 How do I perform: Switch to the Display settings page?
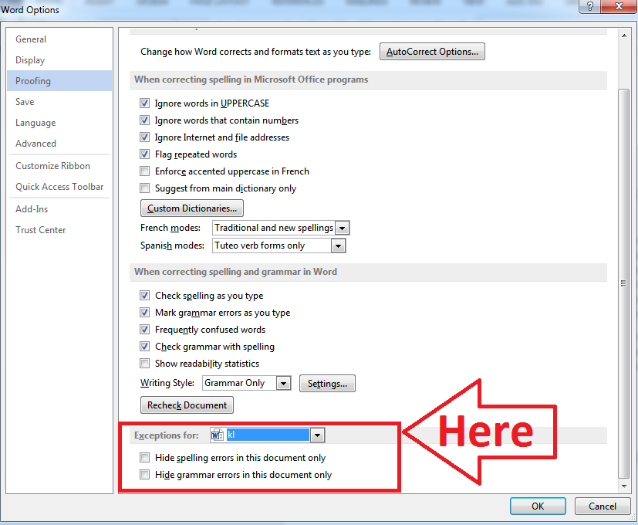click(x=30, y=59)
